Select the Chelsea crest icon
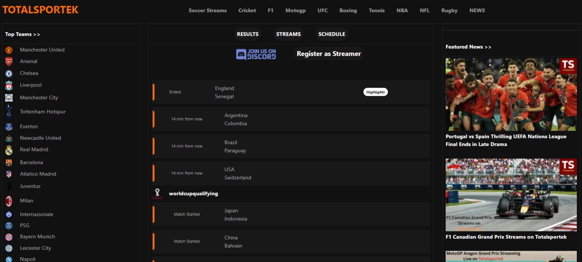This screenshot has height=262, width=582. pyautogui.click(x=9, y=74)
